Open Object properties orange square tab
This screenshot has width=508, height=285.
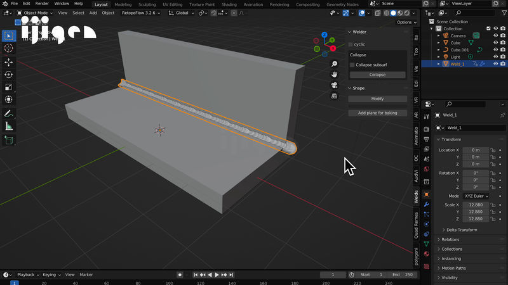427,194
